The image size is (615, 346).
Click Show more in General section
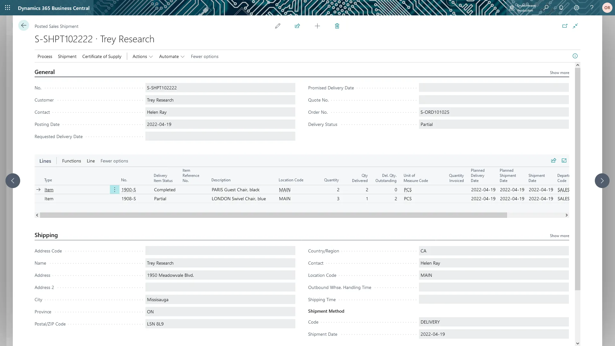tap(559, 73)
